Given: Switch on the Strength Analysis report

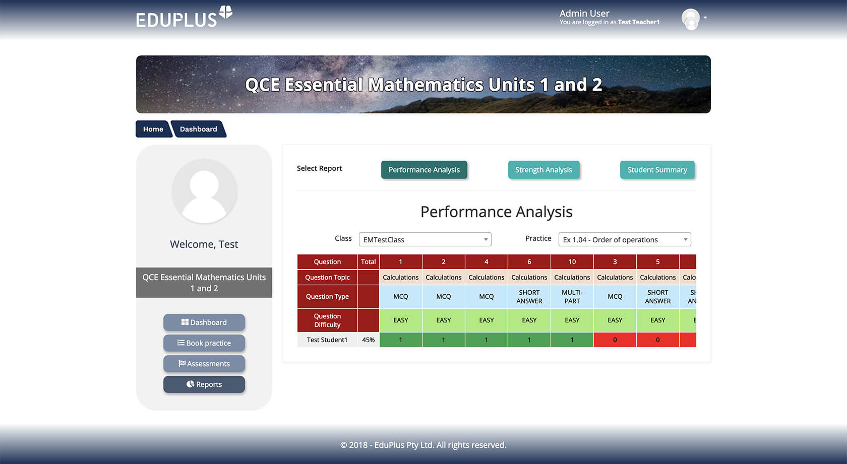Looking at the screenshot, I should coord(543,170).
